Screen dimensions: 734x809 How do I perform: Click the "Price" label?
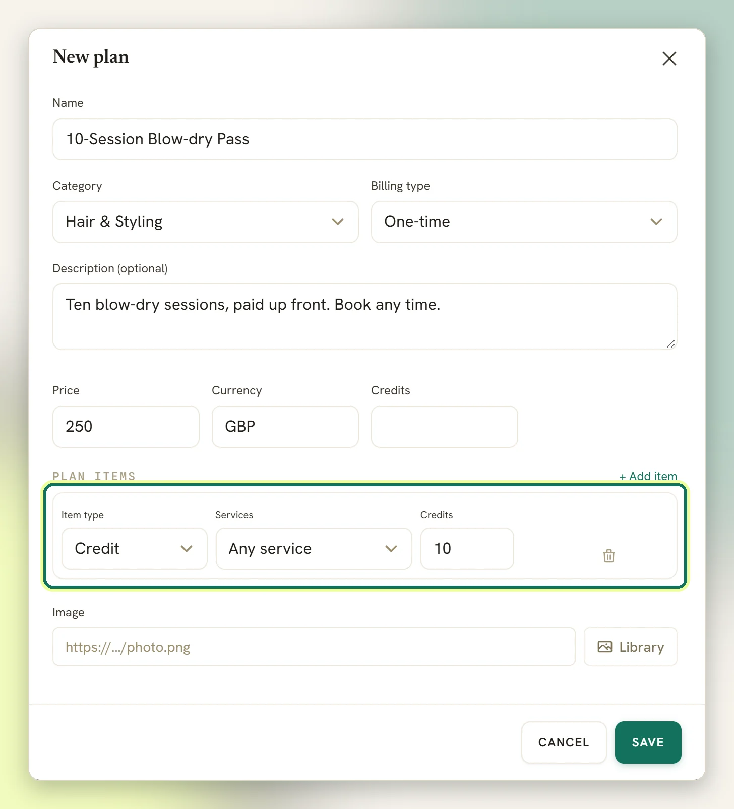point(66,390)
